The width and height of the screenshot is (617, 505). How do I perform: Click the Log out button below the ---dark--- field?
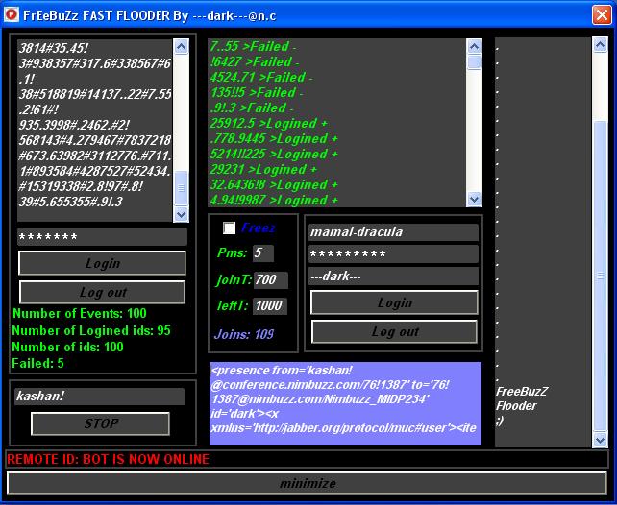(395, 331)
